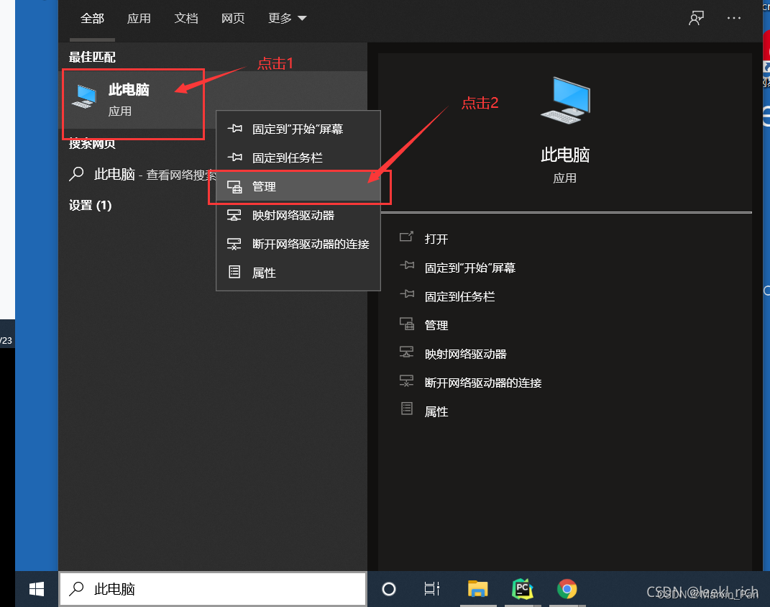Screen dimensions: 770x607
Task: Open PyCharm from the taskbar
Action: (523, 588)
